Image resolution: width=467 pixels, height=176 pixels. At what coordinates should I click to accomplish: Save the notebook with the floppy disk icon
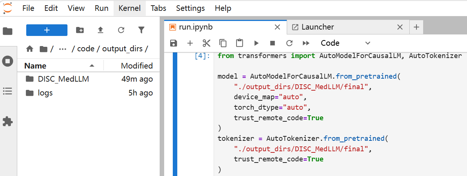click(x=174, y=43)
